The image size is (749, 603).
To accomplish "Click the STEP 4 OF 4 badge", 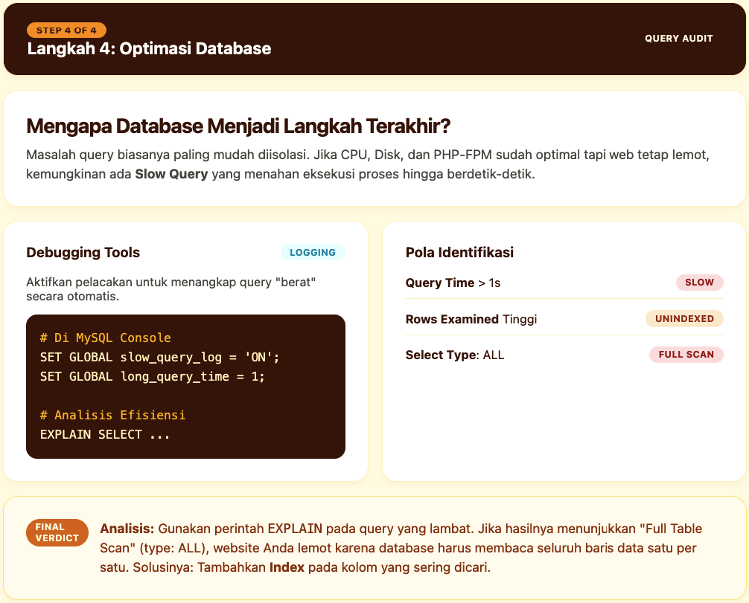I will [x=67, y=30].
